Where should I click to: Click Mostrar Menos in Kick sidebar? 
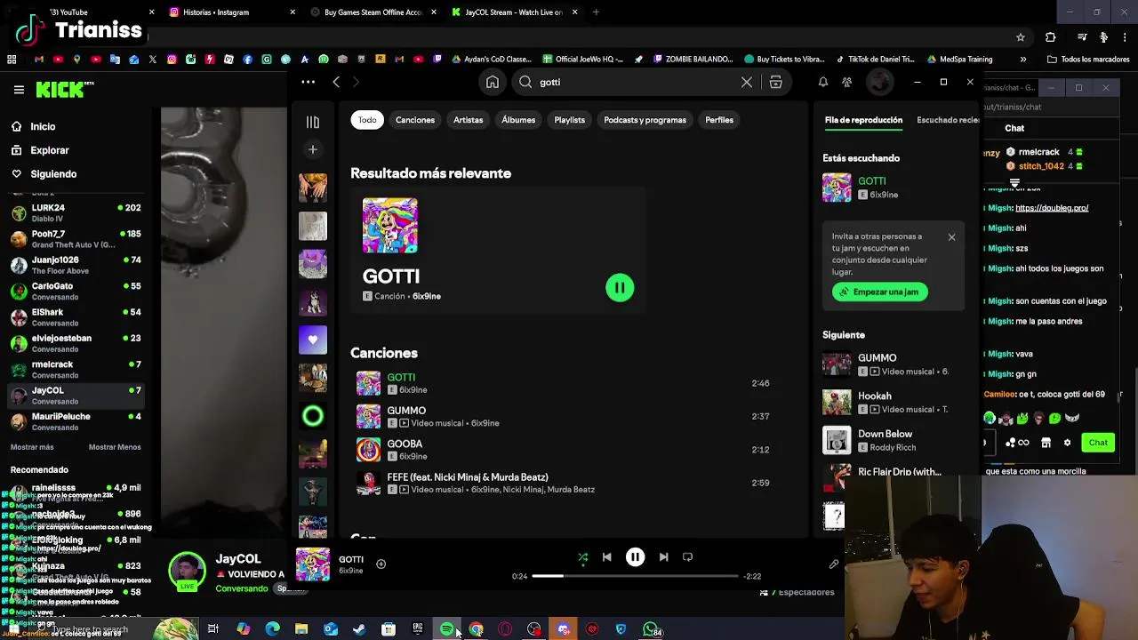(x=115, y=447)
